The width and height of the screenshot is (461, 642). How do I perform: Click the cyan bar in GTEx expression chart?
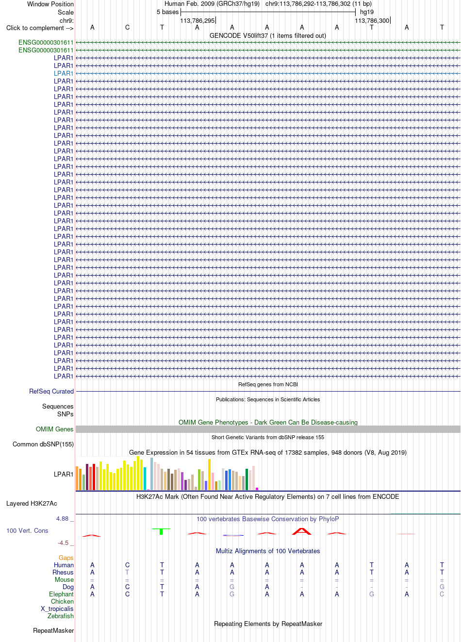tap(145, 478)
